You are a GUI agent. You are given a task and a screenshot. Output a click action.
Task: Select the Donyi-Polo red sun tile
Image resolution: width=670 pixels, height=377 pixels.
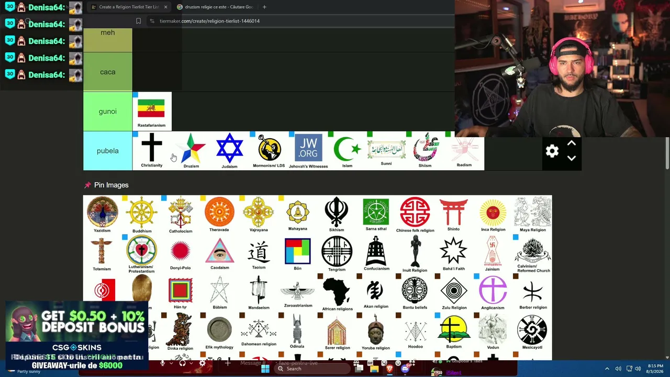click(x=181, y=254)
